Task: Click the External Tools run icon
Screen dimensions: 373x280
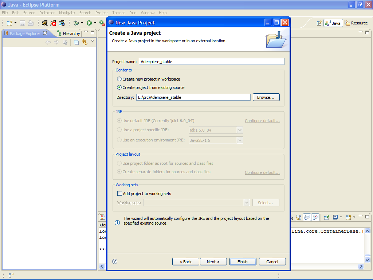Action: coord(102,23)
